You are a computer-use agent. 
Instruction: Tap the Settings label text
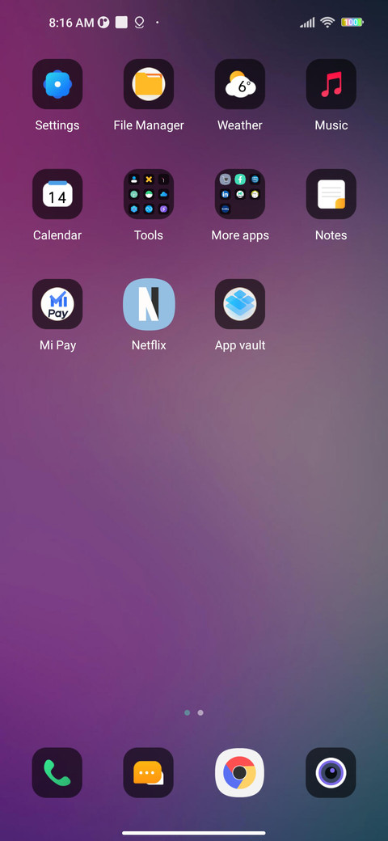coord(57,125)
